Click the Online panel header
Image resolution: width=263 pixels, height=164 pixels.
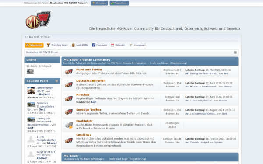coord(42,60)
